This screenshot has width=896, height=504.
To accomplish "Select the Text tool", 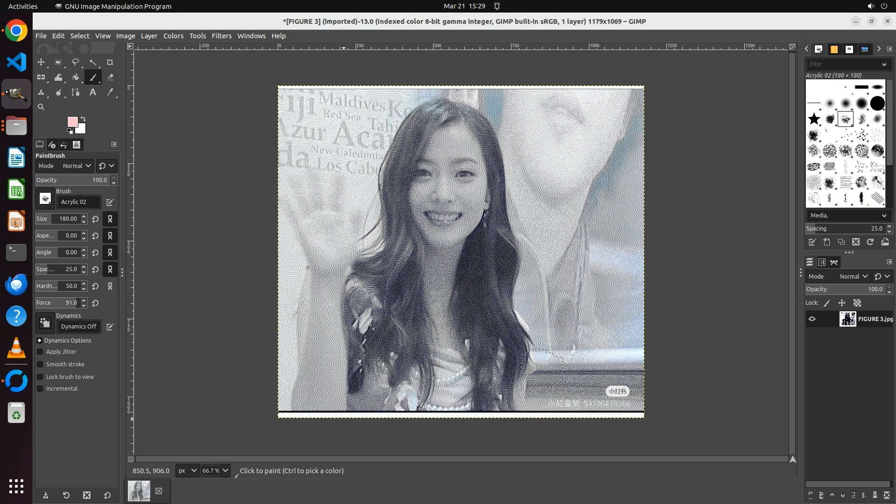I will 93,92.
